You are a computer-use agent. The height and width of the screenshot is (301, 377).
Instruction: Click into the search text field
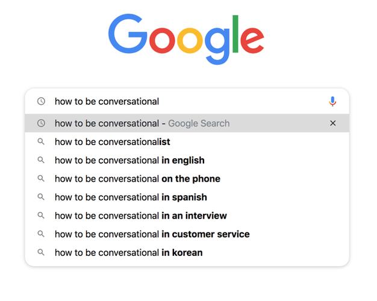[187, 102]
